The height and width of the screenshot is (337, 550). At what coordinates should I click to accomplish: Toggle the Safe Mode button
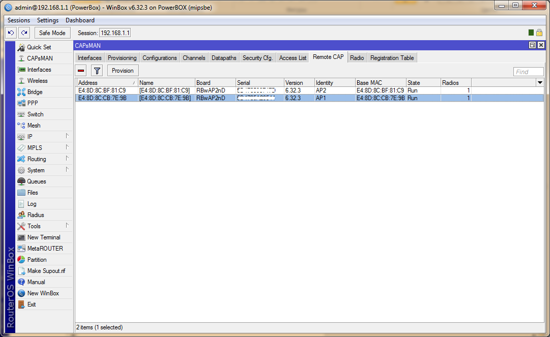coord(52,33)
